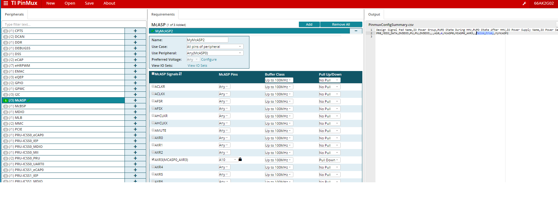Click the peripheral filter text field
This screenshot has width=558, height=221.
[x=74, y=24]
